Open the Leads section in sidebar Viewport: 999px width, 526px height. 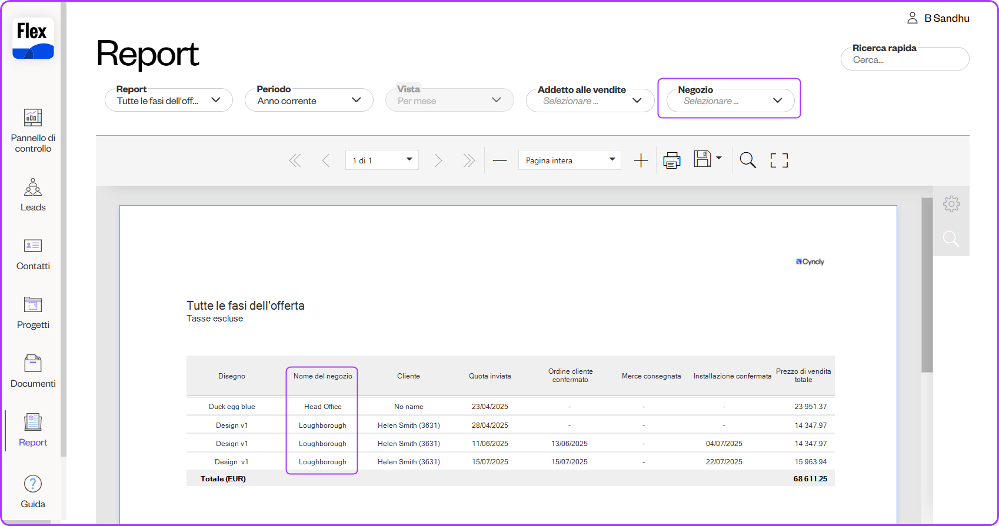coord(33,195)
